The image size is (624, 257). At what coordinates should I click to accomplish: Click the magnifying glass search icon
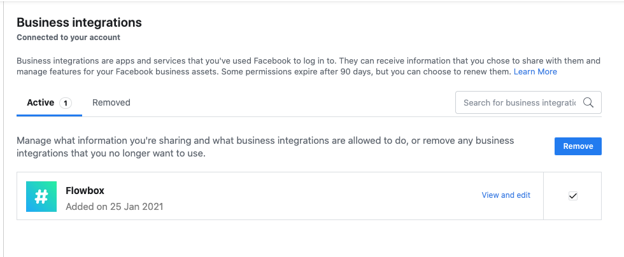tap(588, 102)
